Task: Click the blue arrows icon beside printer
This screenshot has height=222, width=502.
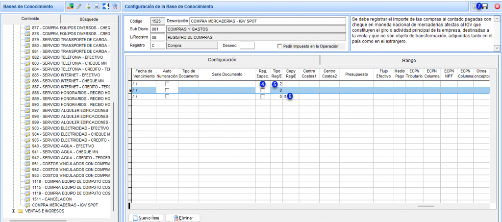Action: tap(106, 6)
